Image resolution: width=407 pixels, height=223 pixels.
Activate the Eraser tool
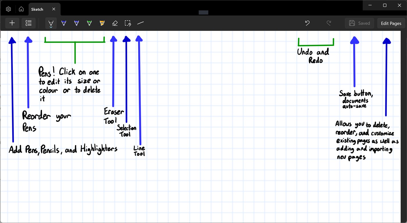pos(115,23)
